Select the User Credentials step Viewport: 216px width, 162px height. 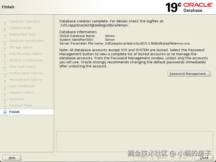[22, 86]
